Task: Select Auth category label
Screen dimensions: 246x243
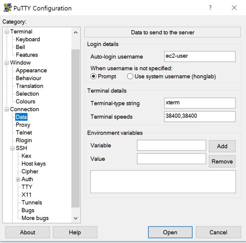Action: tap(27, 179)
